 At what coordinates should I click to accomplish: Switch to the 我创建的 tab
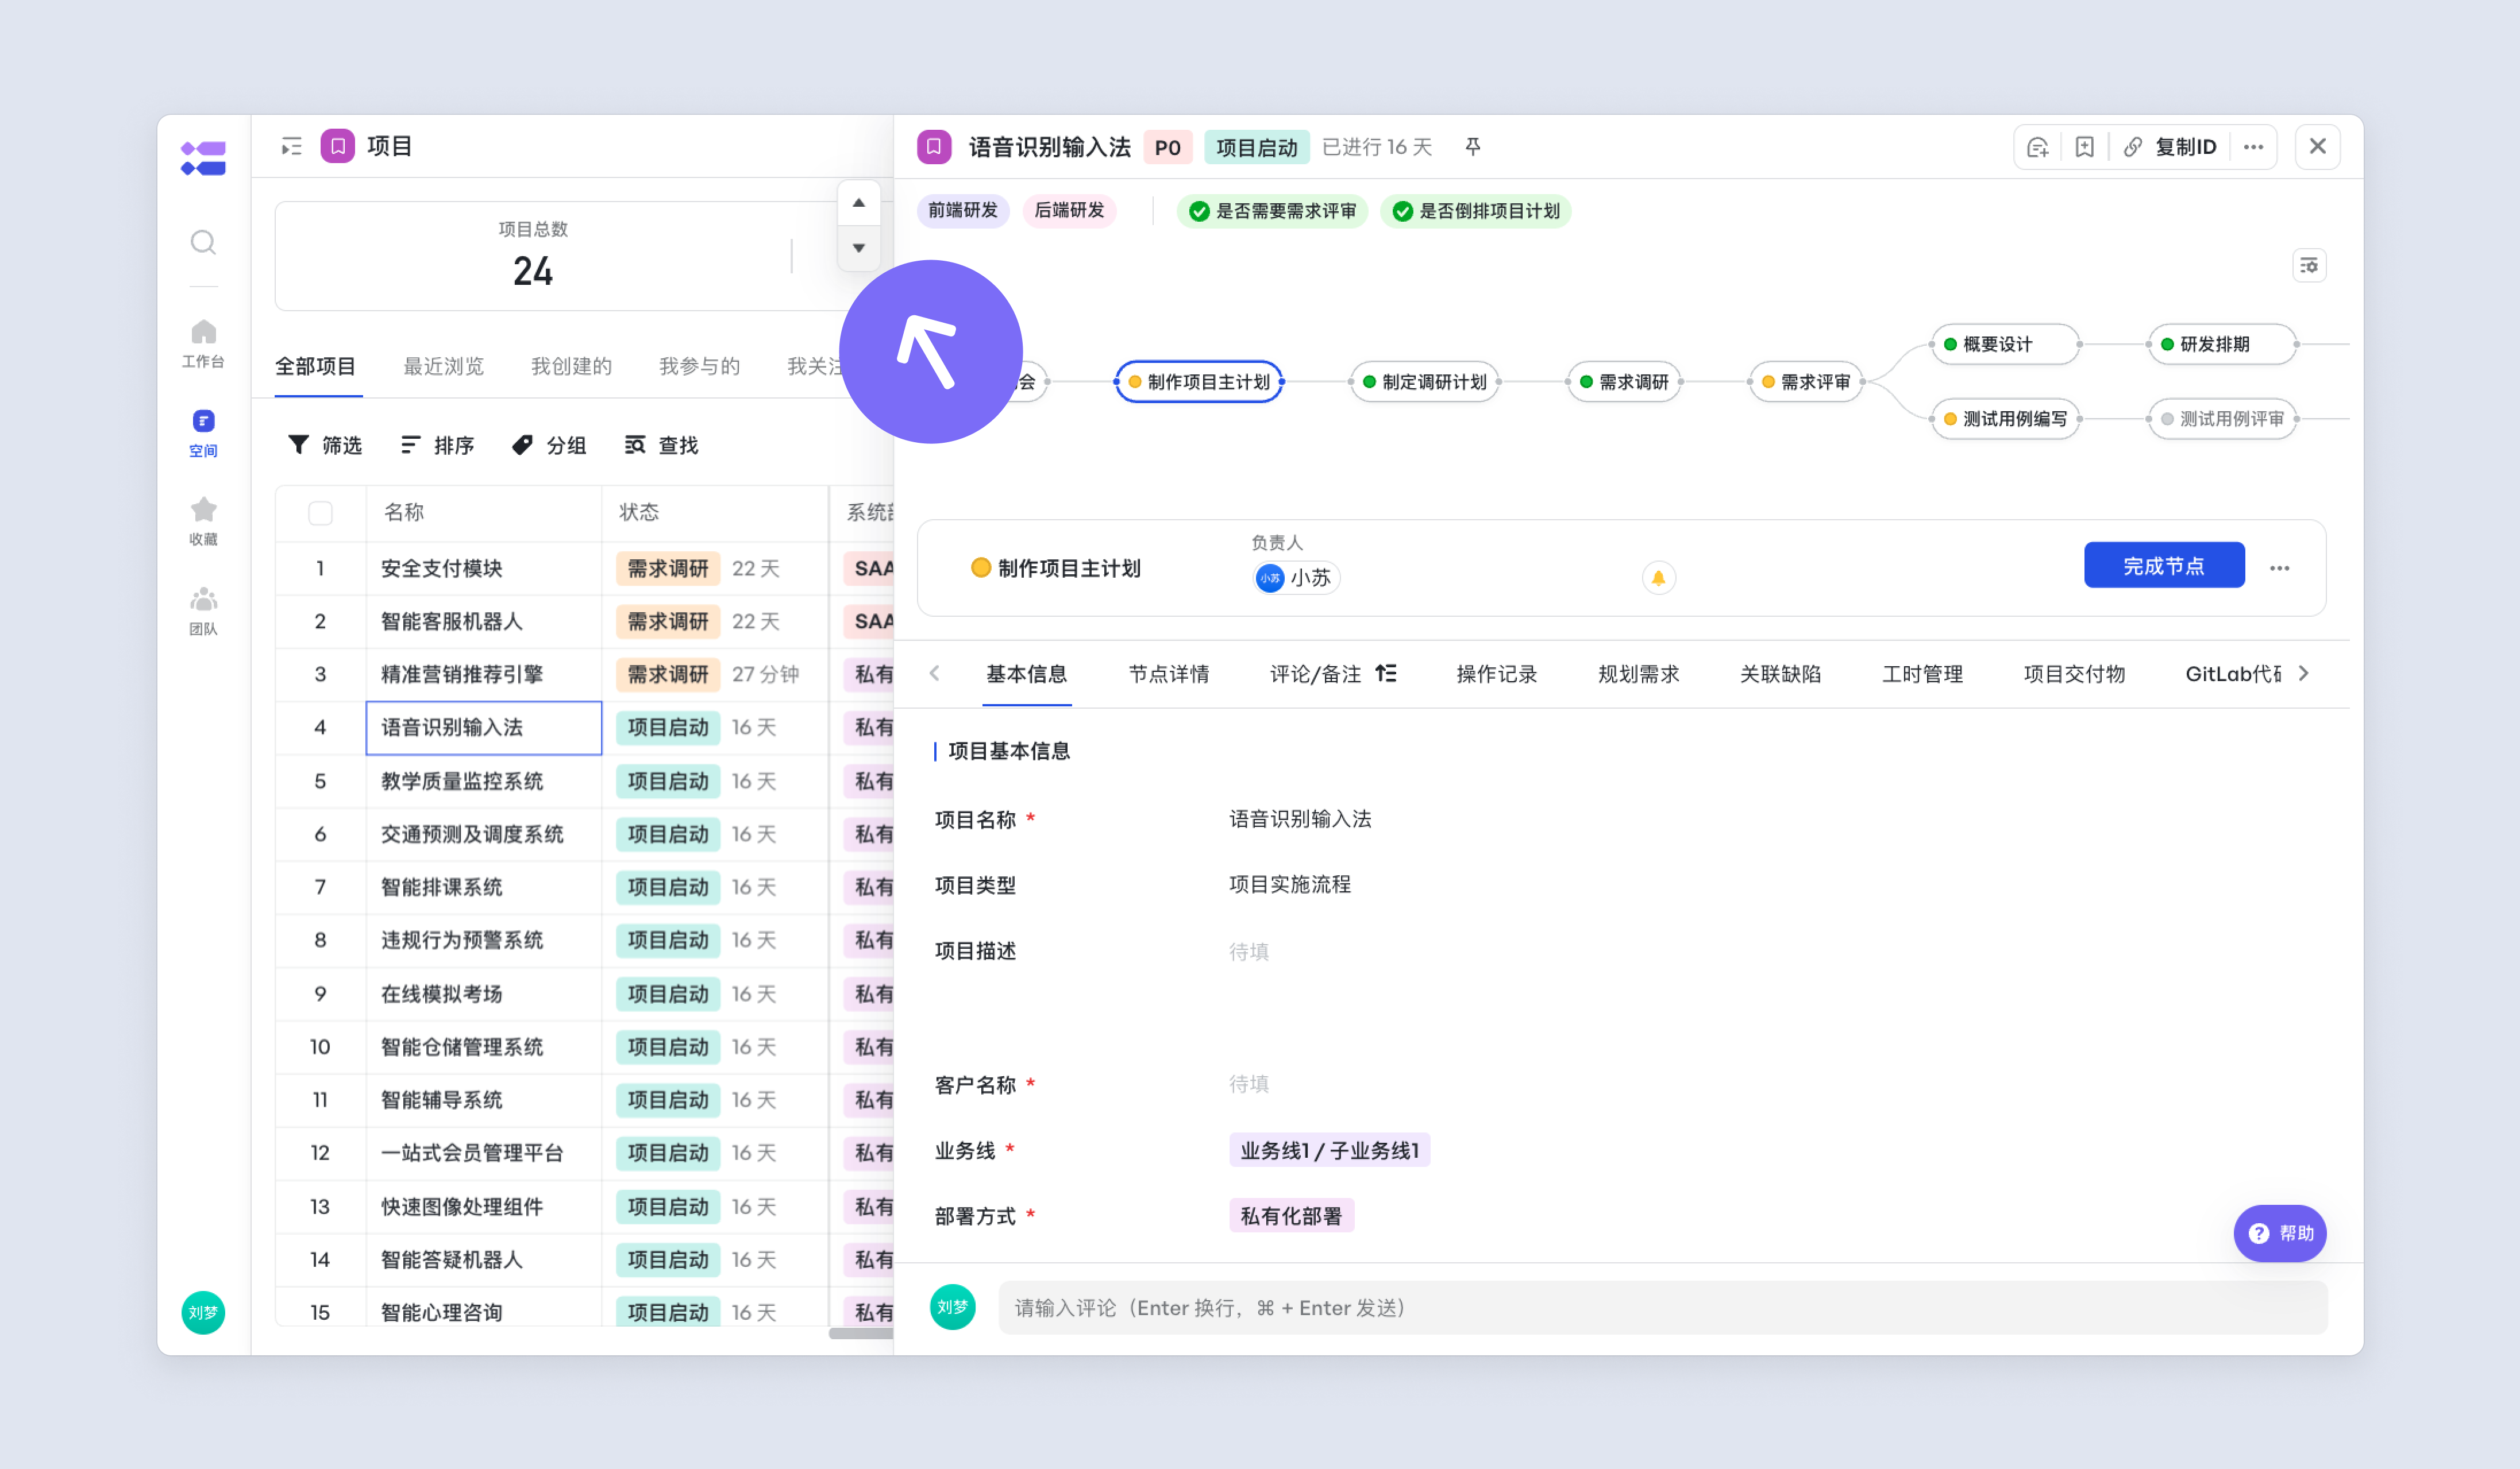572,366
